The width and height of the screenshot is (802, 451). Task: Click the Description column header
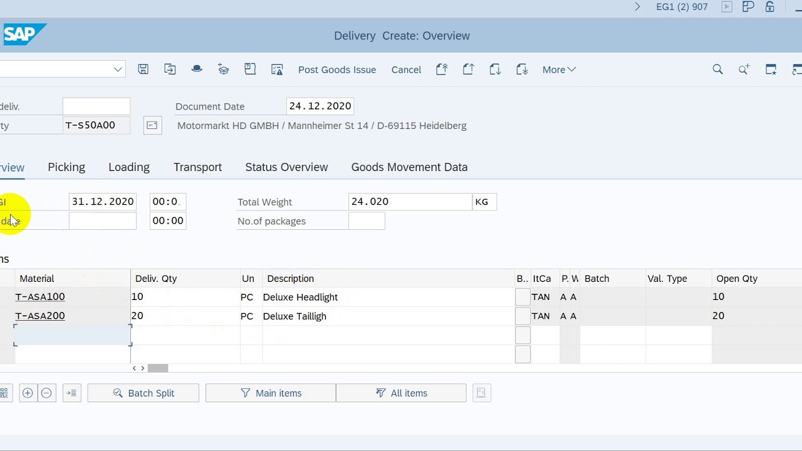point(388,279)
